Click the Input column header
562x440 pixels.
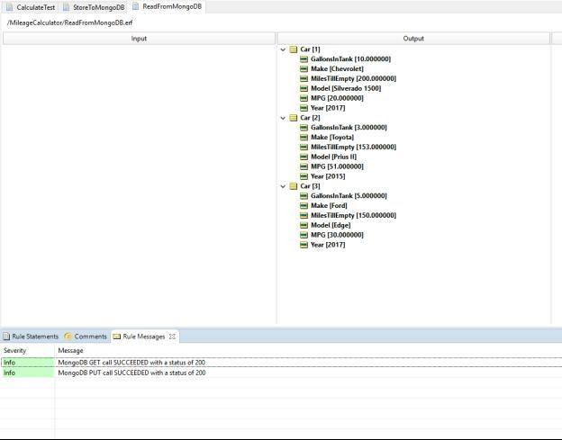139,39
